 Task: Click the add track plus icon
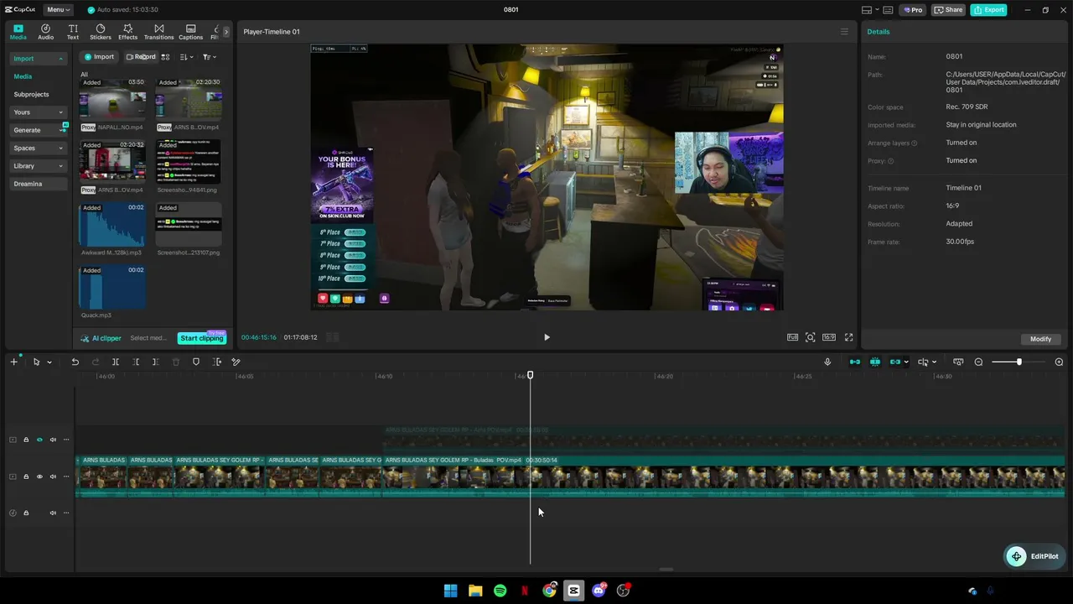coord(13,362)
